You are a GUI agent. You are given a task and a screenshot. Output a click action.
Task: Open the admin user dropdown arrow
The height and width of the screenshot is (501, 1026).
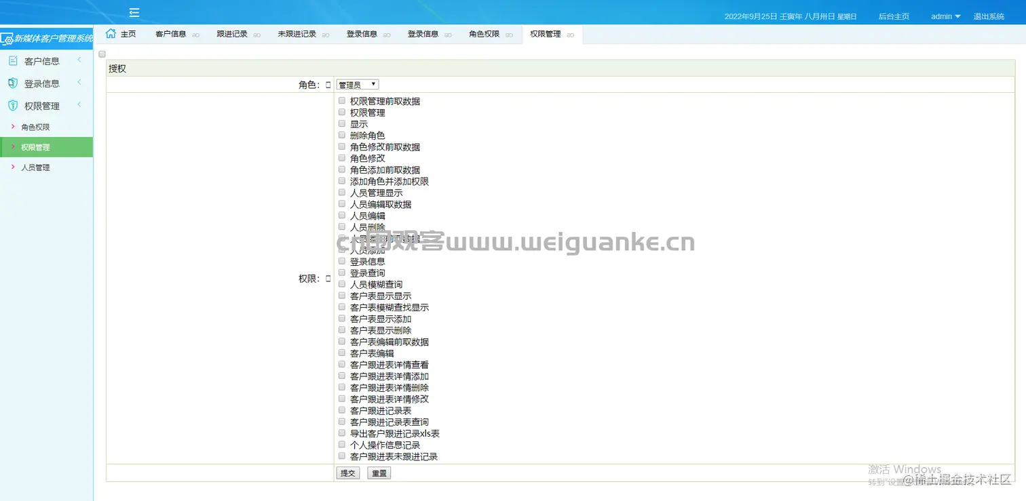pos(957,16)
